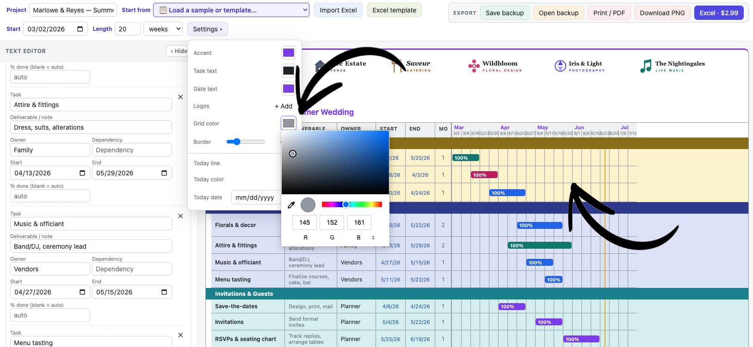
Task: Remove the Attire & fittings task
Action: point(180,97)
